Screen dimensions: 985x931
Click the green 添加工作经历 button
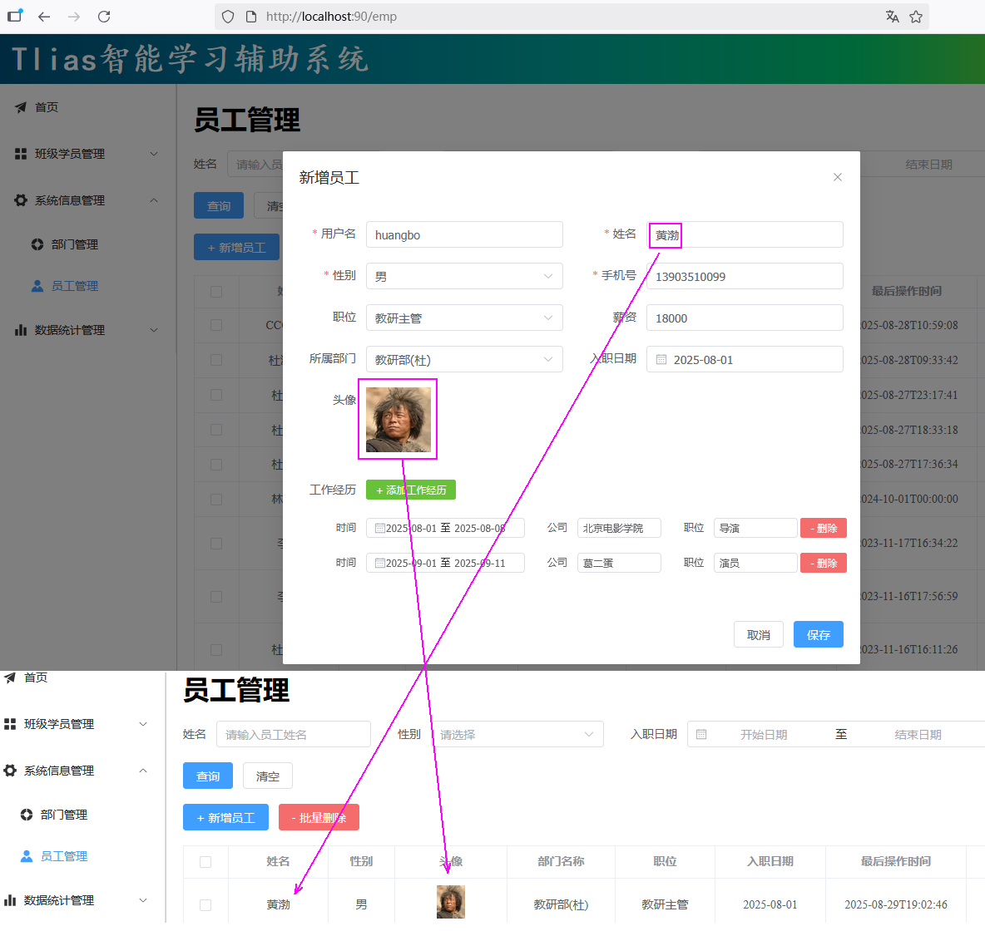[x=411, y=490]
